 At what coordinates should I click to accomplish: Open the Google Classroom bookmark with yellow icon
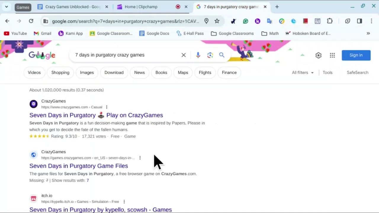click(111, 33)
